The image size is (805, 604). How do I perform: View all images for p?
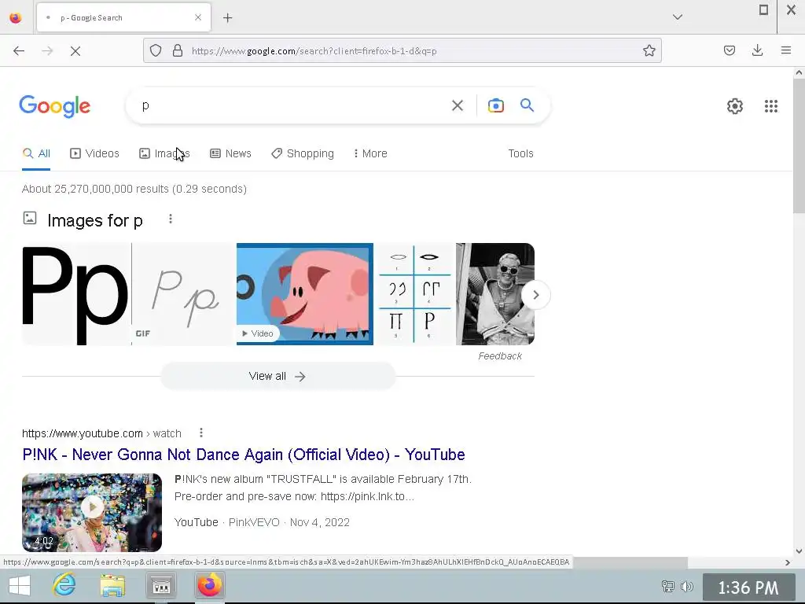[278, 377]
